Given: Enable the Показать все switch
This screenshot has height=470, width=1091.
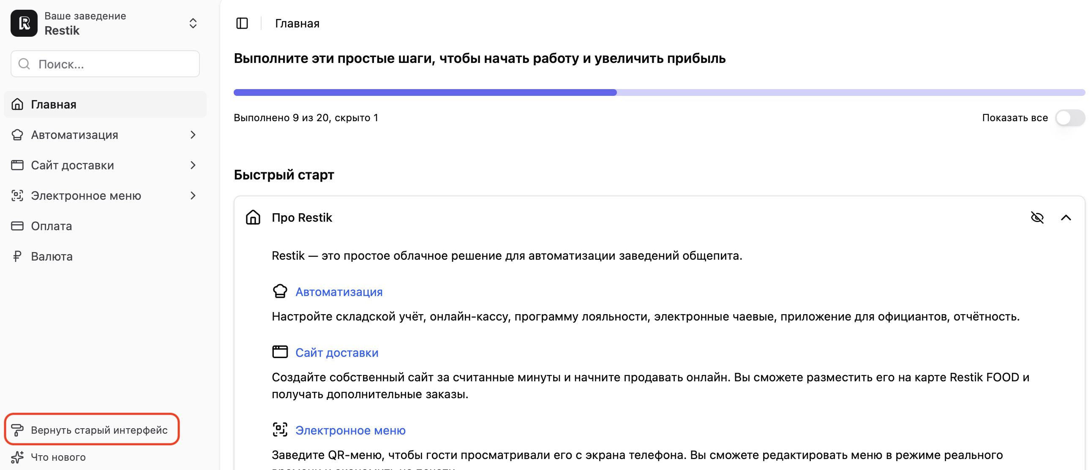Looking at the screenshot, I should click(1069, 118).
